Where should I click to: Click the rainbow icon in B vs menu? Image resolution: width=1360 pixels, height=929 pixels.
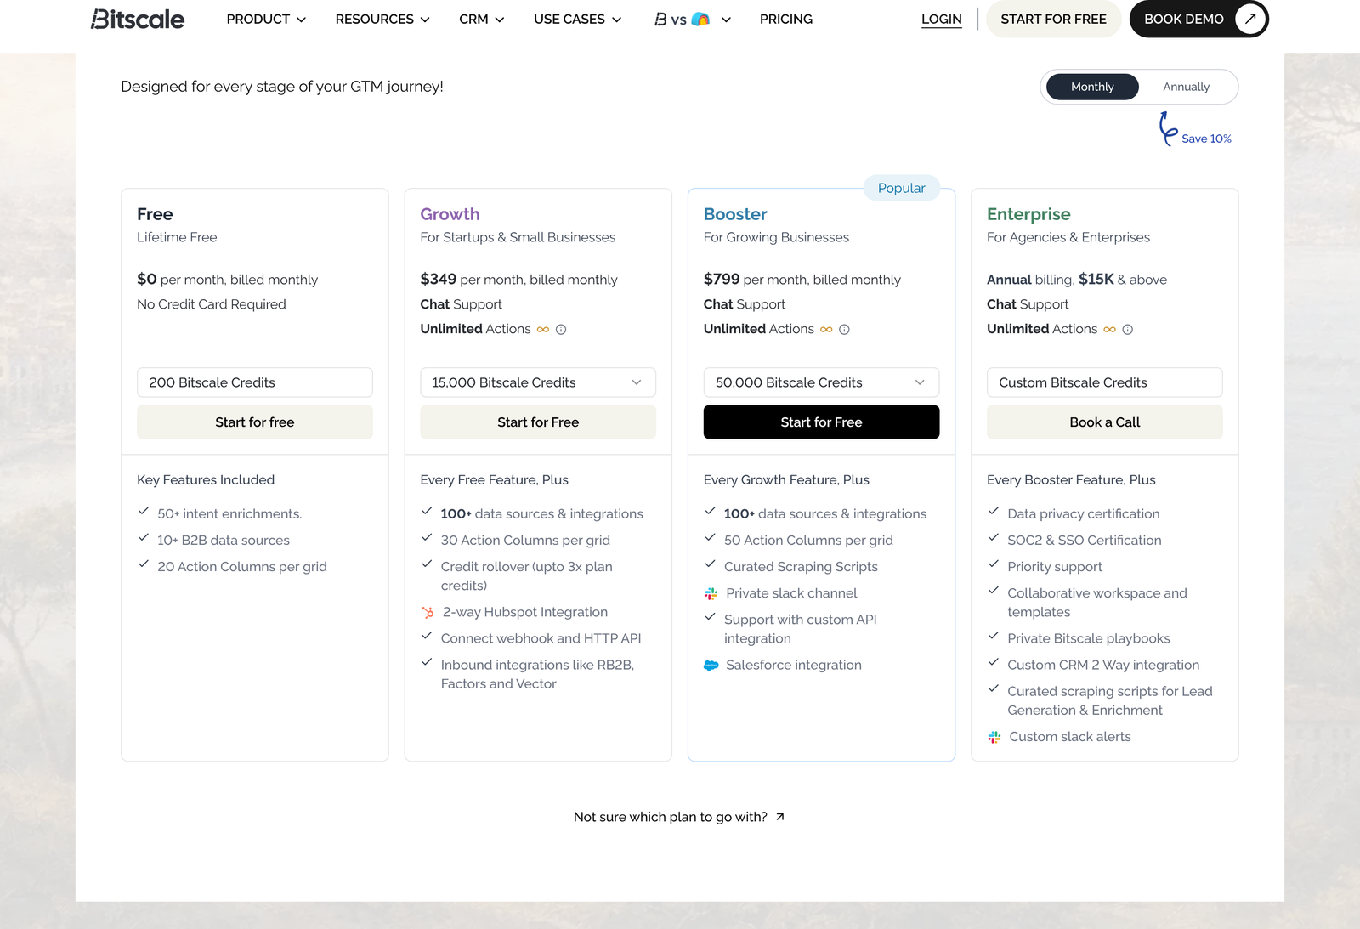700,19
